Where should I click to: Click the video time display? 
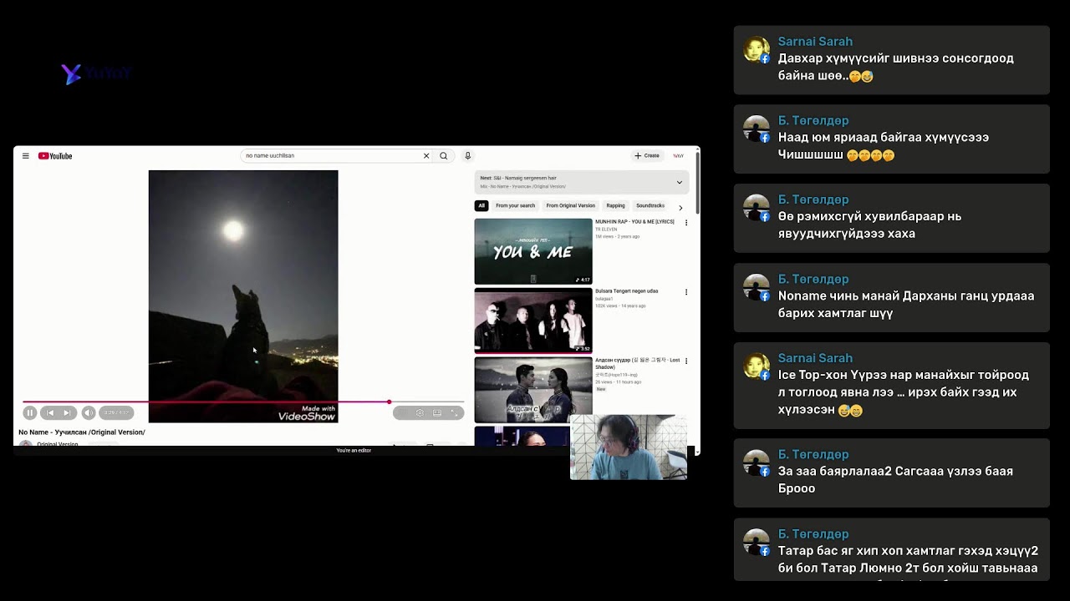point(116,412)
